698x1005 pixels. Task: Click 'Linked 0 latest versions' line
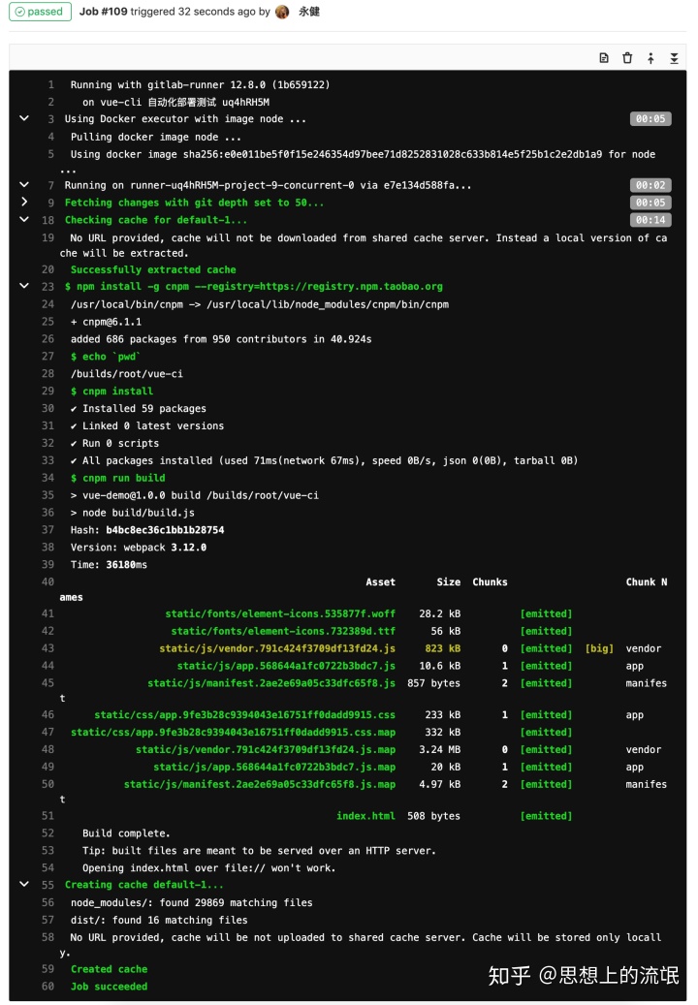147,426
